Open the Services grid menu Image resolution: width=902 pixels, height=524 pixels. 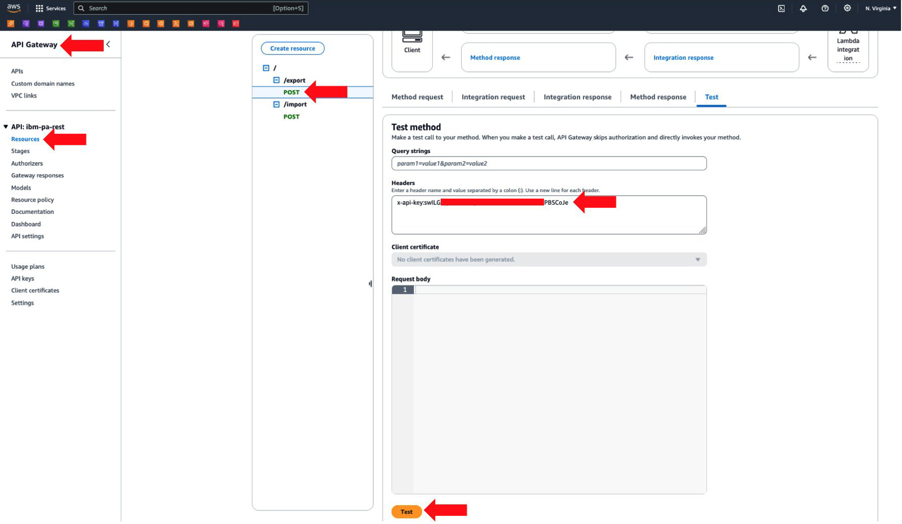tap(51, 8)
